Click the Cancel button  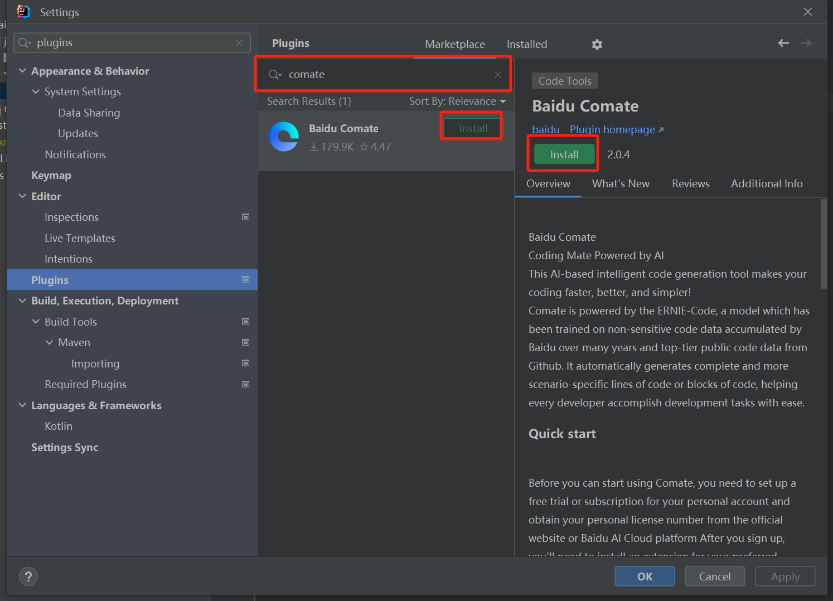coord(715,576)
